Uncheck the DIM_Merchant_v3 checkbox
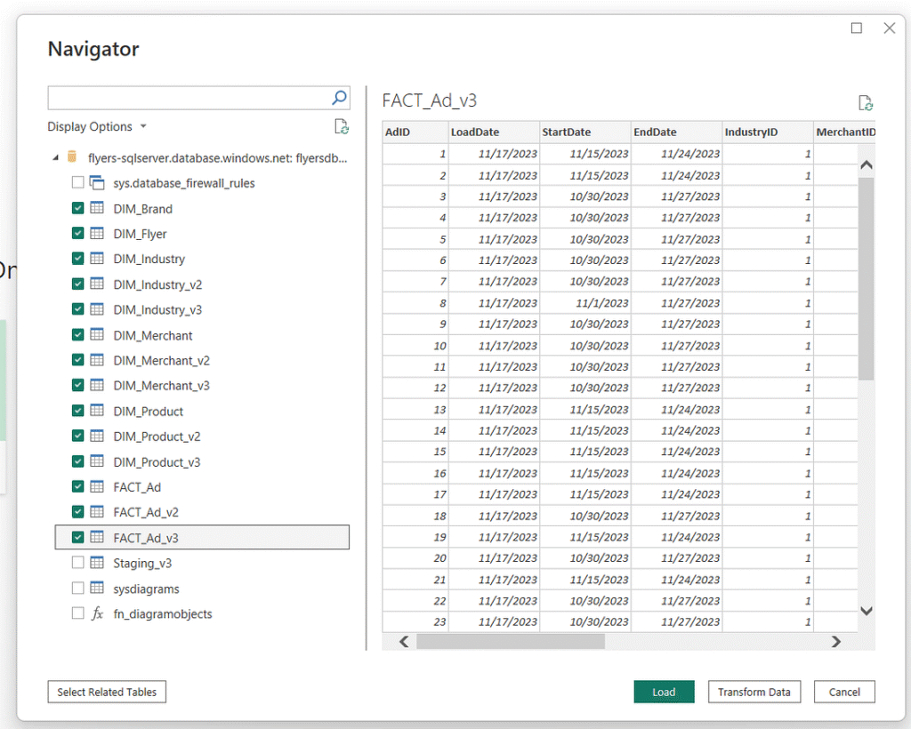Viewport: 911px width, 729px height. [78, 385]
